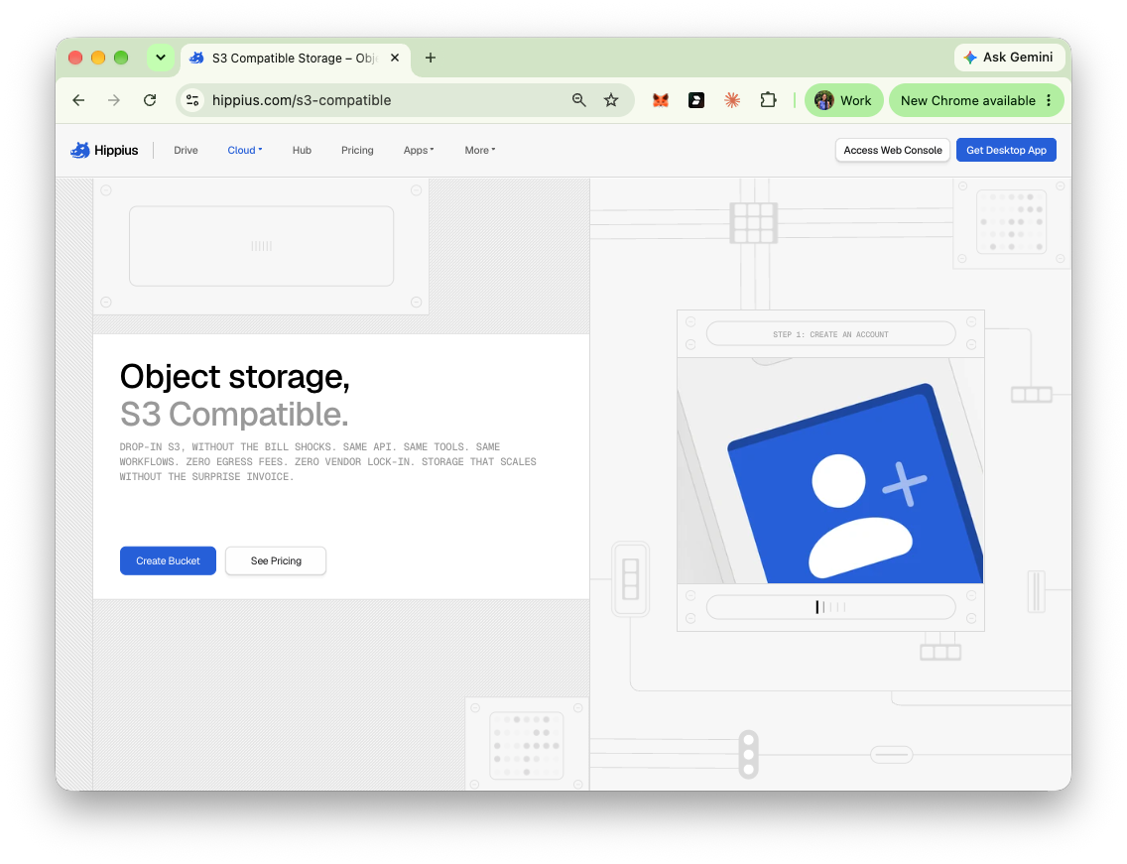The width and height of the screenshot is (1127, 864).
Task: Click the See Pricing button
Action: [x=276, y=560]
